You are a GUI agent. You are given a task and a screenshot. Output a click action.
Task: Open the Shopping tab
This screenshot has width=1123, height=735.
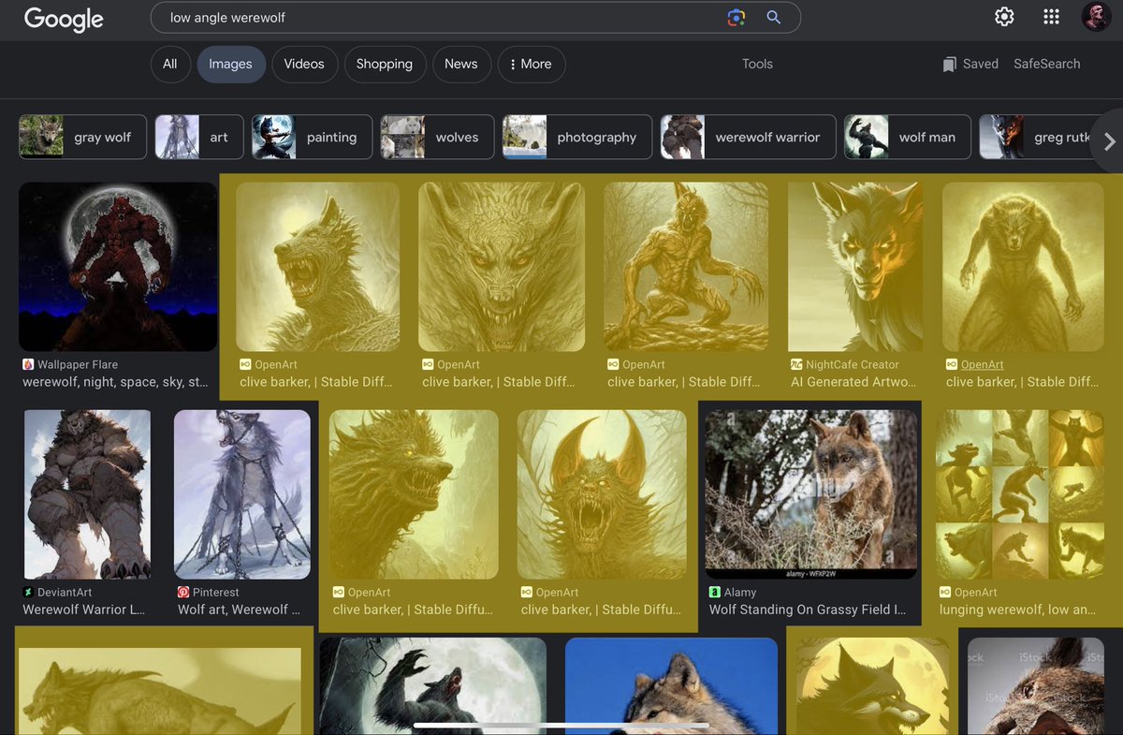tap(385, 64)
